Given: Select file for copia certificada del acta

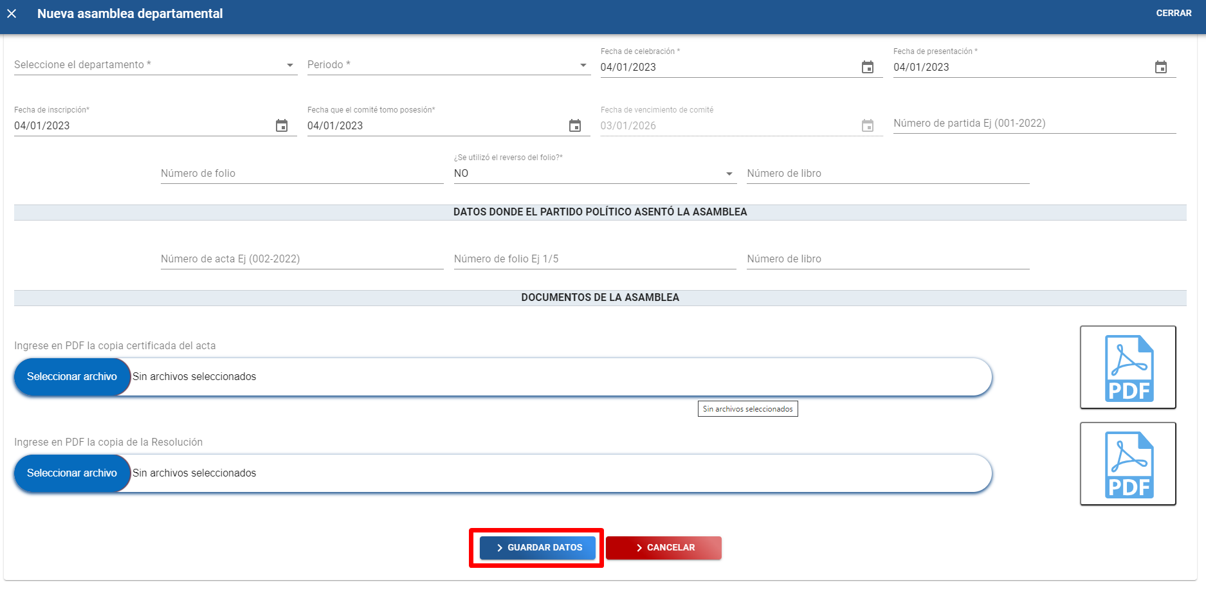Looking at the screenshot, I should (72, 377).
